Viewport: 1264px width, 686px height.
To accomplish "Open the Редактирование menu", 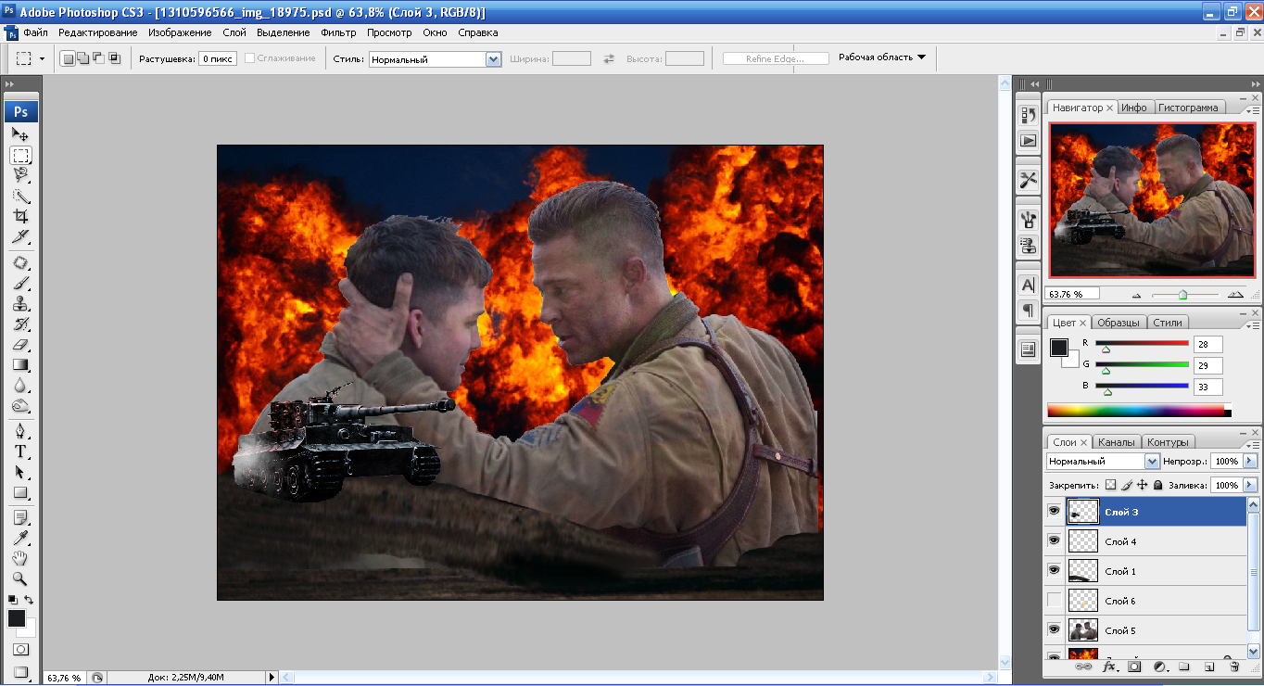I will click(97, 32).
